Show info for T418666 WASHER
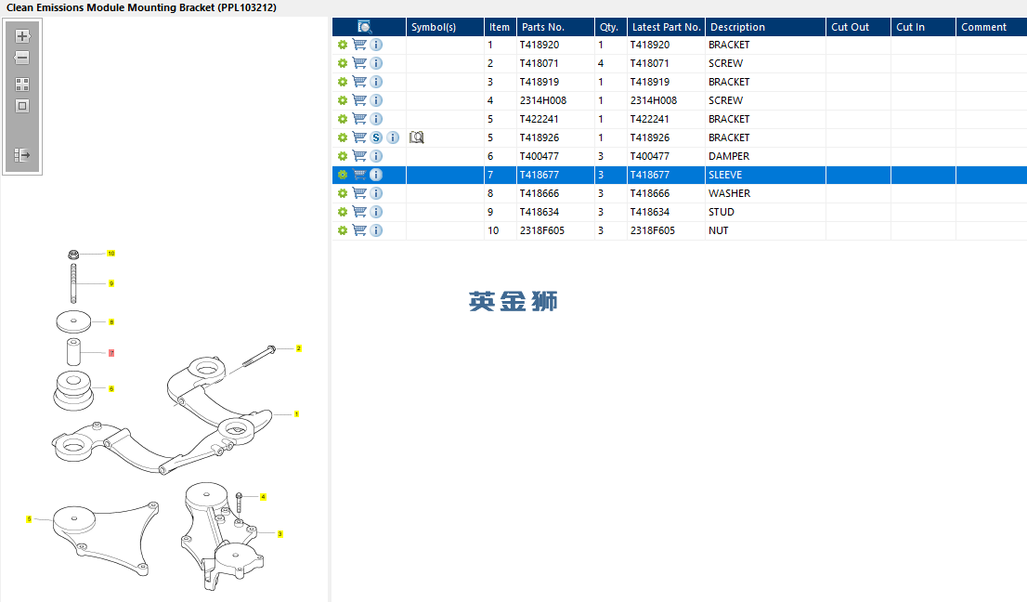Image resolution: width=1027 pixels, height=602 pixels. [x=376, y=193]
